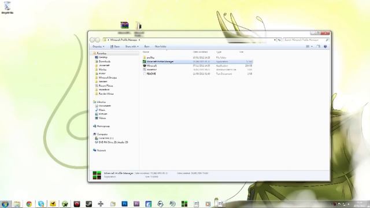This screenshot has height=208, width=370.
Task: Open the address bar history dropdown arrow
Action: point(275,40)
